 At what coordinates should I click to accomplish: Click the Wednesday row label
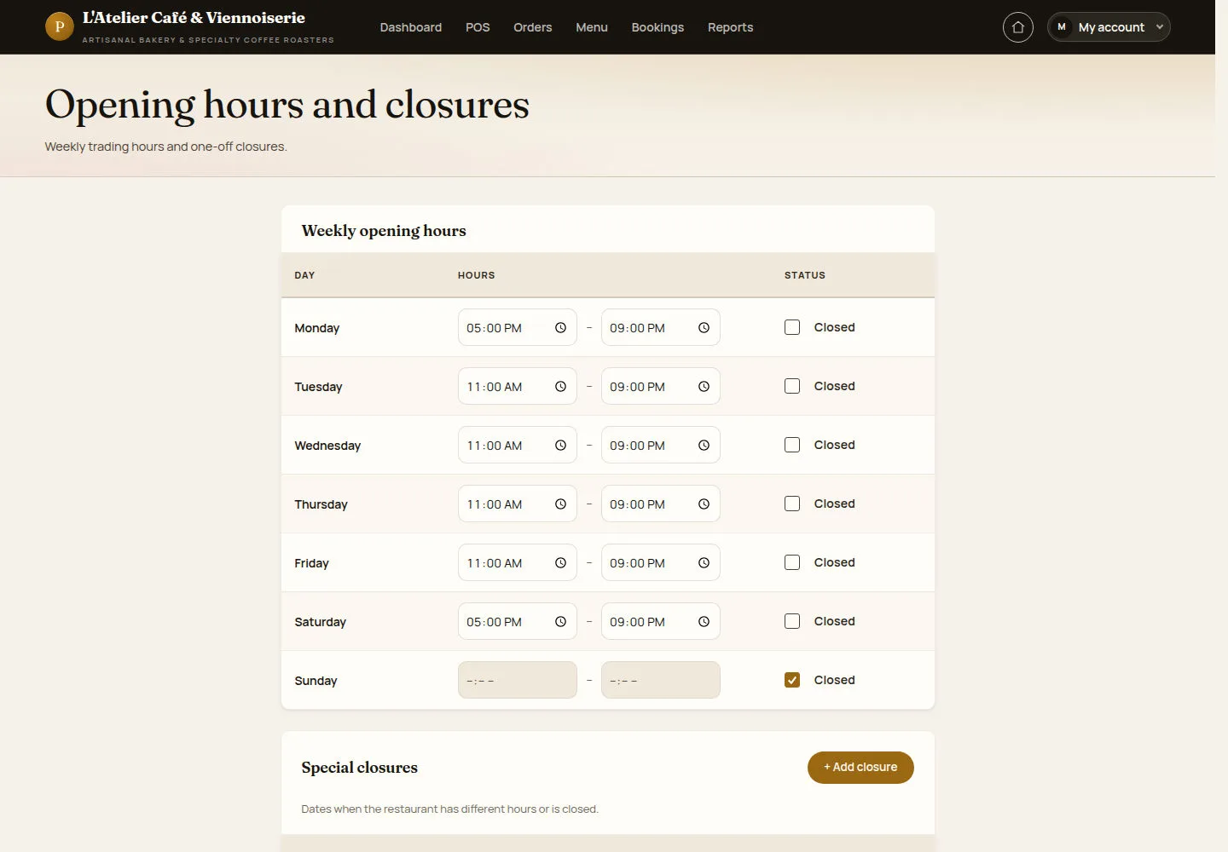[x=327, y=446]
